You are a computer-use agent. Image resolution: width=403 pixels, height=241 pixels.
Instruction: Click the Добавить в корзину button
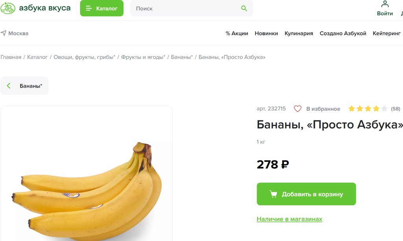tap(306, 194)
